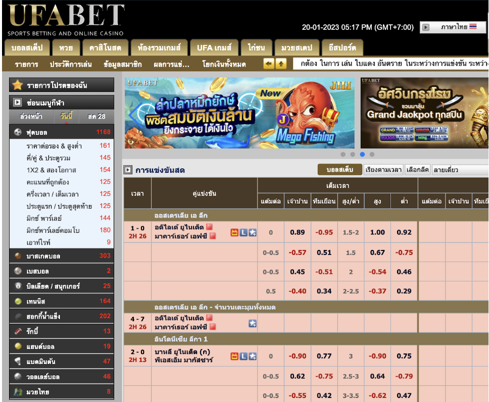Select the first carousel dot
Image resolution: width=489 pixels, height=402 pixels.
343,155
